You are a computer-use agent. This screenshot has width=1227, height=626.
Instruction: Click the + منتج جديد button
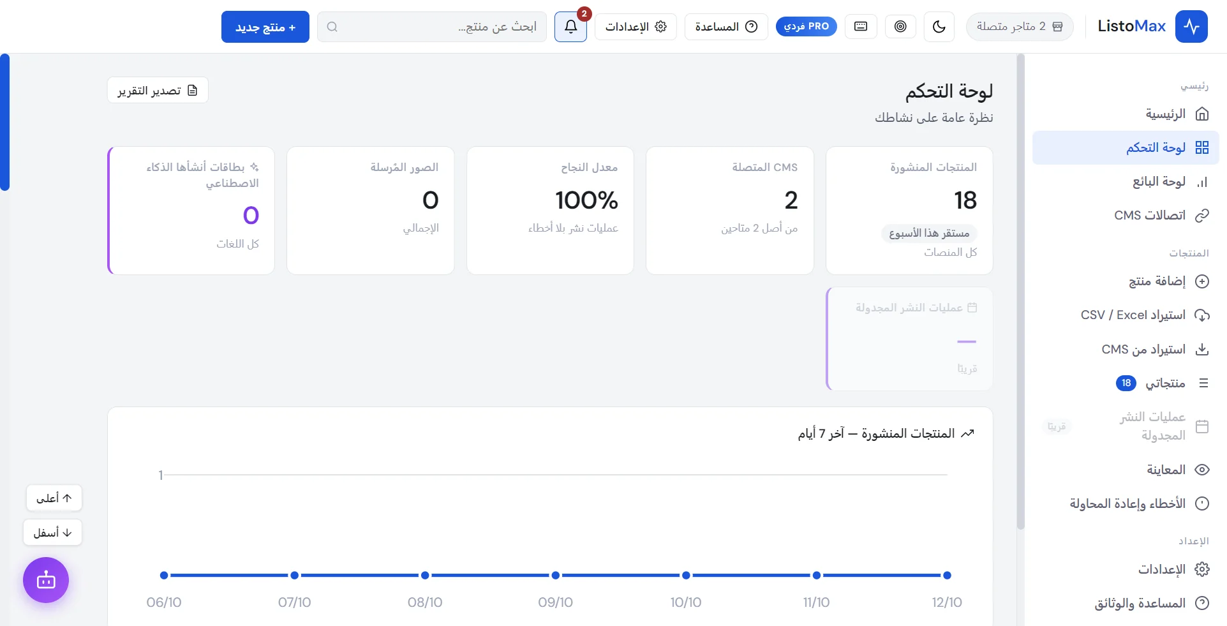(x=265, y=27)
